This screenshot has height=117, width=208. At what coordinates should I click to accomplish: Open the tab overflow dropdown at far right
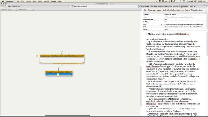(206, 6)
